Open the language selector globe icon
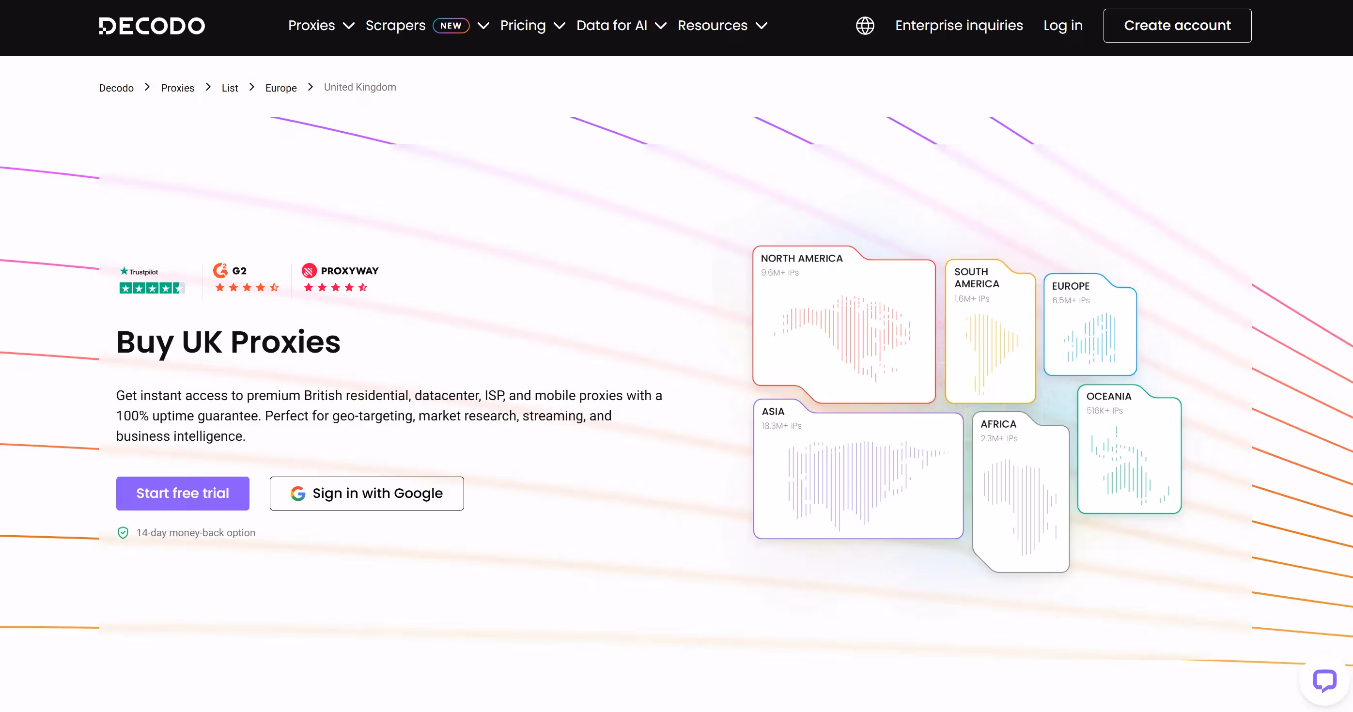1353x712 pixels. [865, 25]
